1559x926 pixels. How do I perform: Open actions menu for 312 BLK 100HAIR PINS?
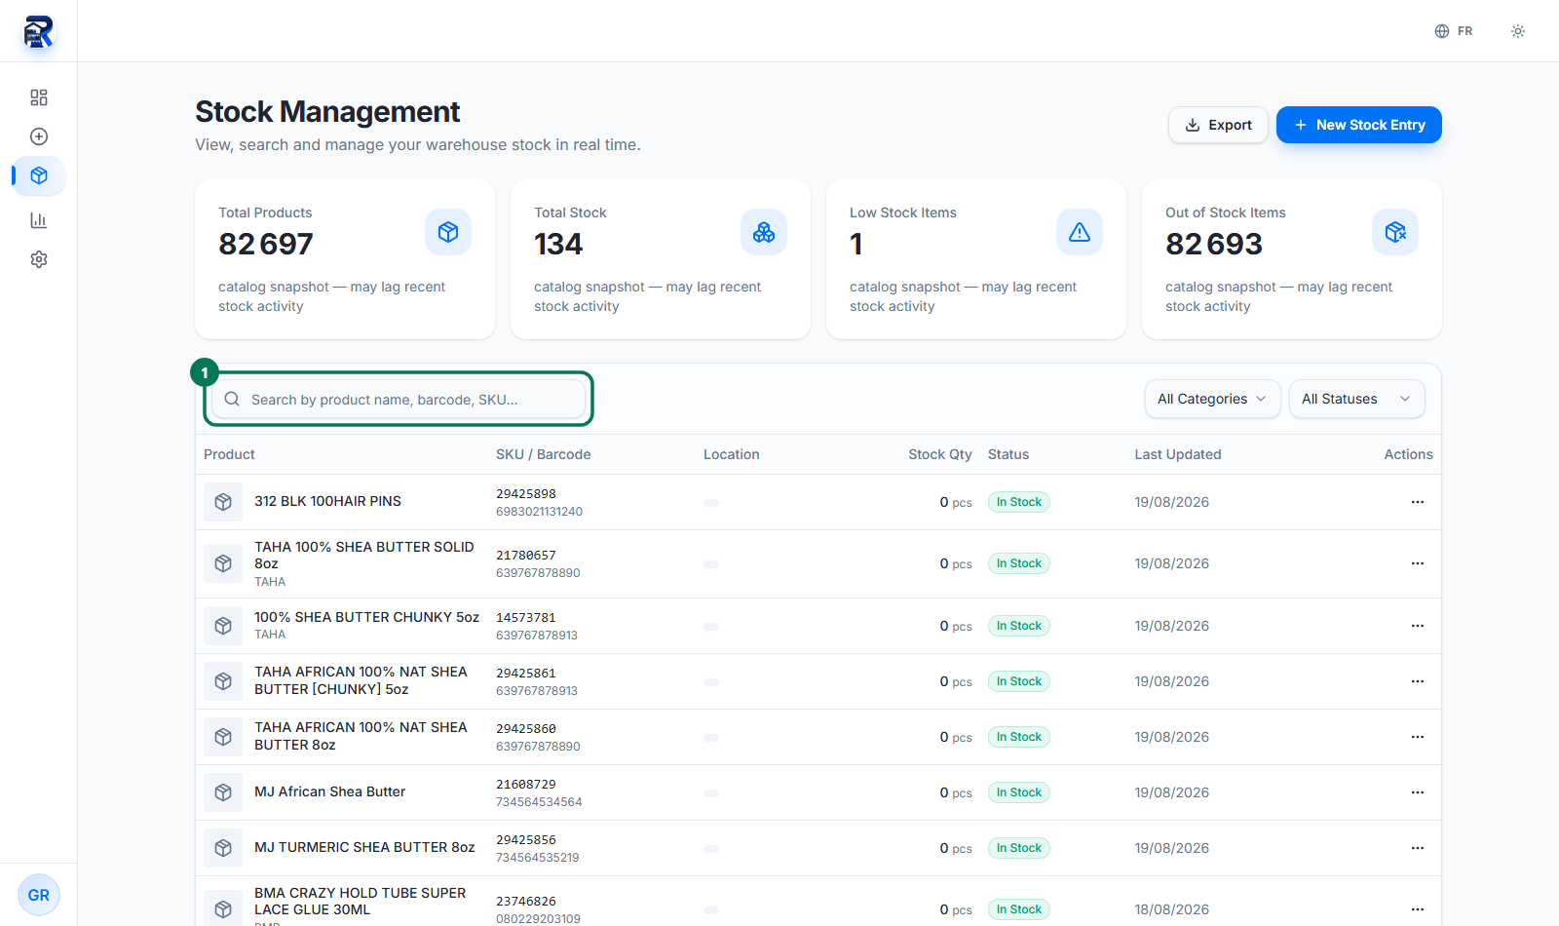(1418, 502)
